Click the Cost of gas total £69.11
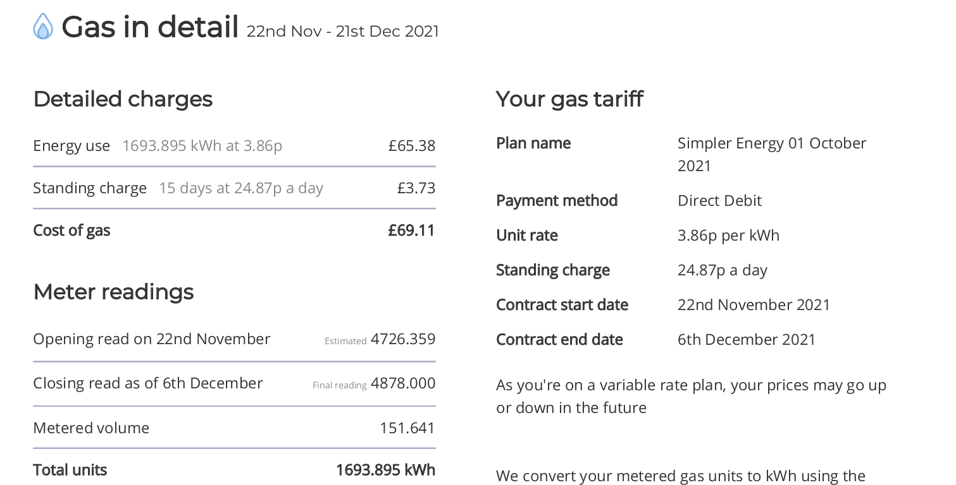 click(412, 230)
